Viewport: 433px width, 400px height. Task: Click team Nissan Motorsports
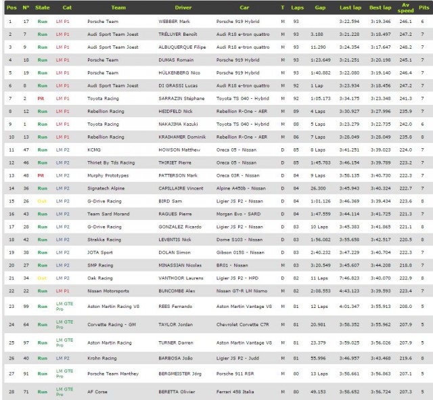point(108,291)
